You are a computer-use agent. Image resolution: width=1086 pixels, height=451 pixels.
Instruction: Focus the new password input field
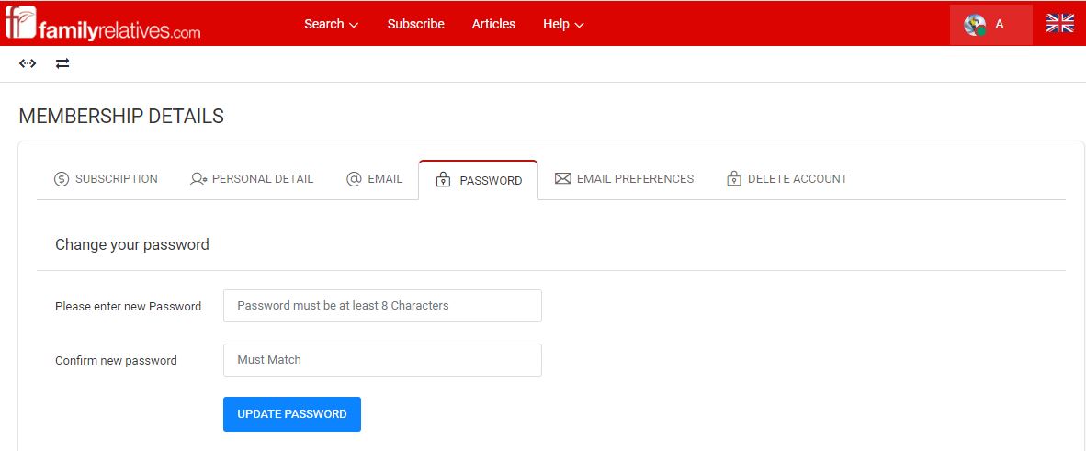pyautogui.click(x=382, y=306)
